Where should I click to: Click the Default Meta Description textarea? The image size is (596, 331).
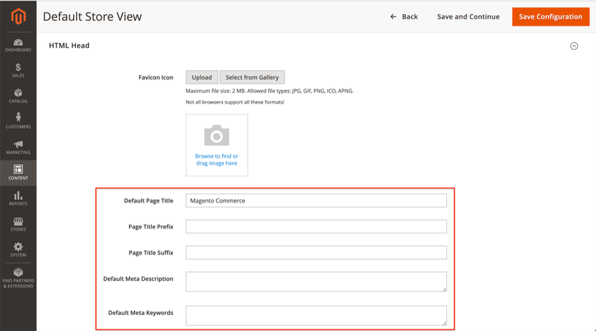coord(316,282)
